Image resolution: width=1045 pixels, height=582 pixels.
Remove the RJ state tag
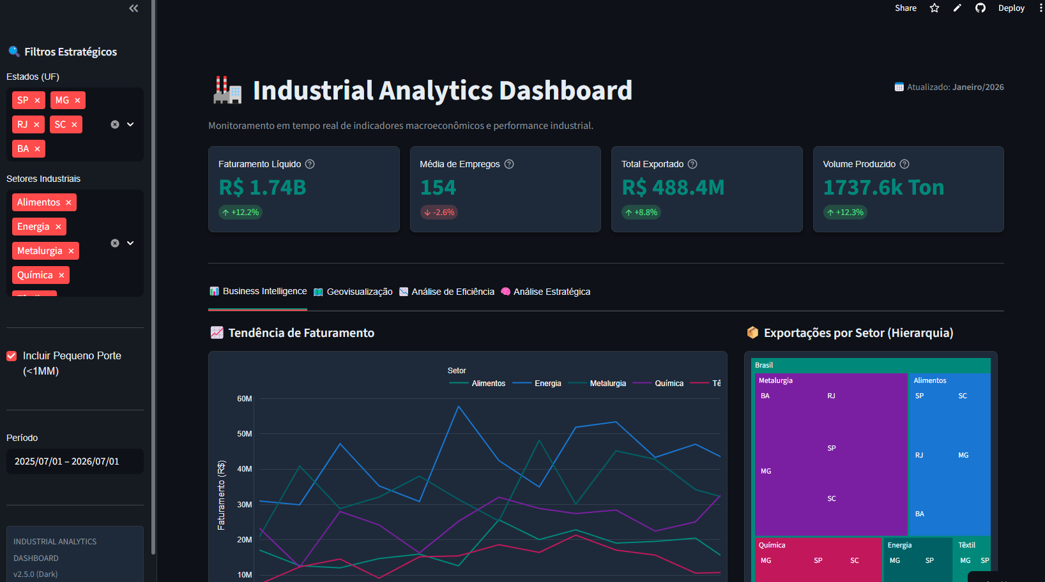(36, 124)
